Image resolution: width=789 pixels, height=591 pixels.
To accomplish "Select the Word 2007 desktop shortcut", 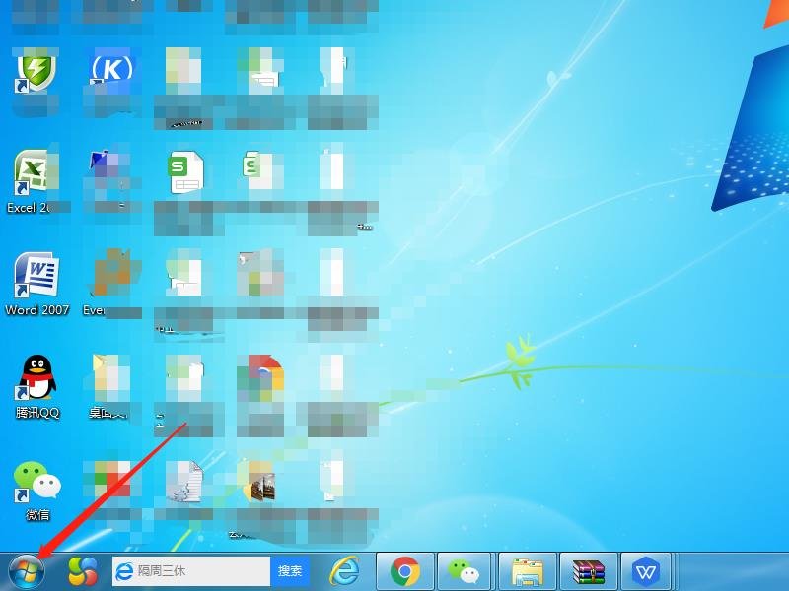I will [36, 277].
